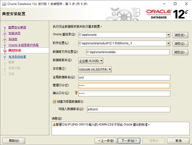Click the current step marker beside 典型安装
This screenshot has width=192, height=145.
(4, 51)
